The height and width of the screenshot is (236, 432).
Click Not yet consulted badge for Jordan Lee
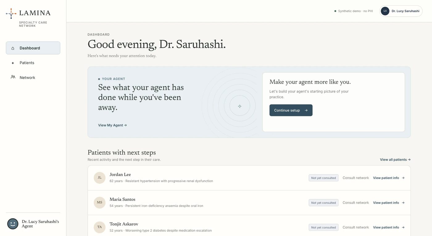click(323, 178)
